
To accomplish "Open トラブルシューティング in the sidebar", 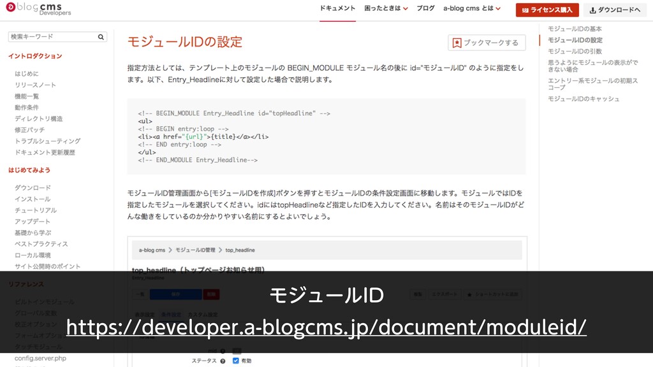I will tap(47, 141).
